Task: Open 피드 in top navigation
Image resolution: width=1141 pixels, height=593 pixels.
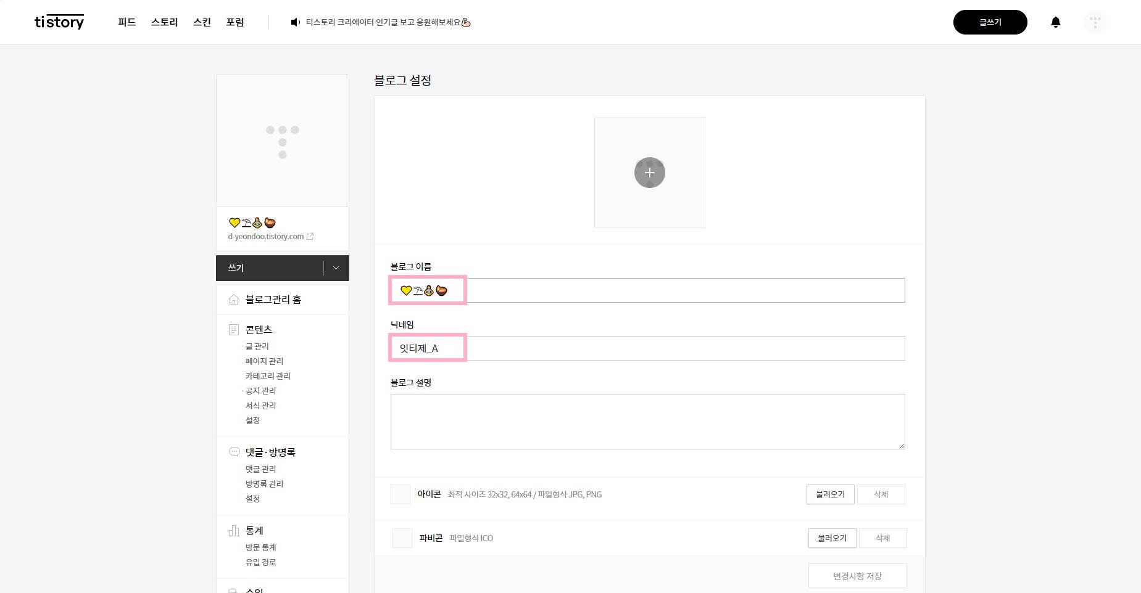Action: click(x=127, y=22)
